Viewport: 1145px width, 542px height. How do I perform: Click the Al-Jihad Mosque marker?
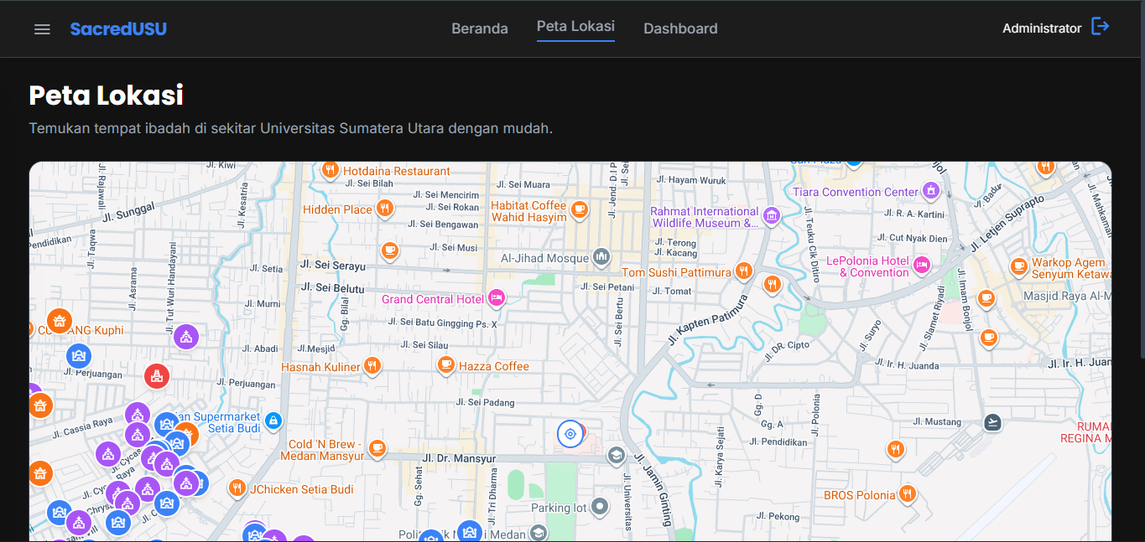(x=601, y=256)
